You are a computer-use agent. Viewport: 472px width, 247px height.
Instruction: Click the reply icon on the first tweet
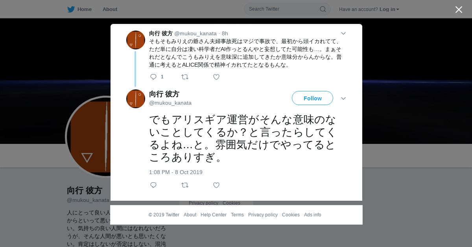click(x=153, y=77)
